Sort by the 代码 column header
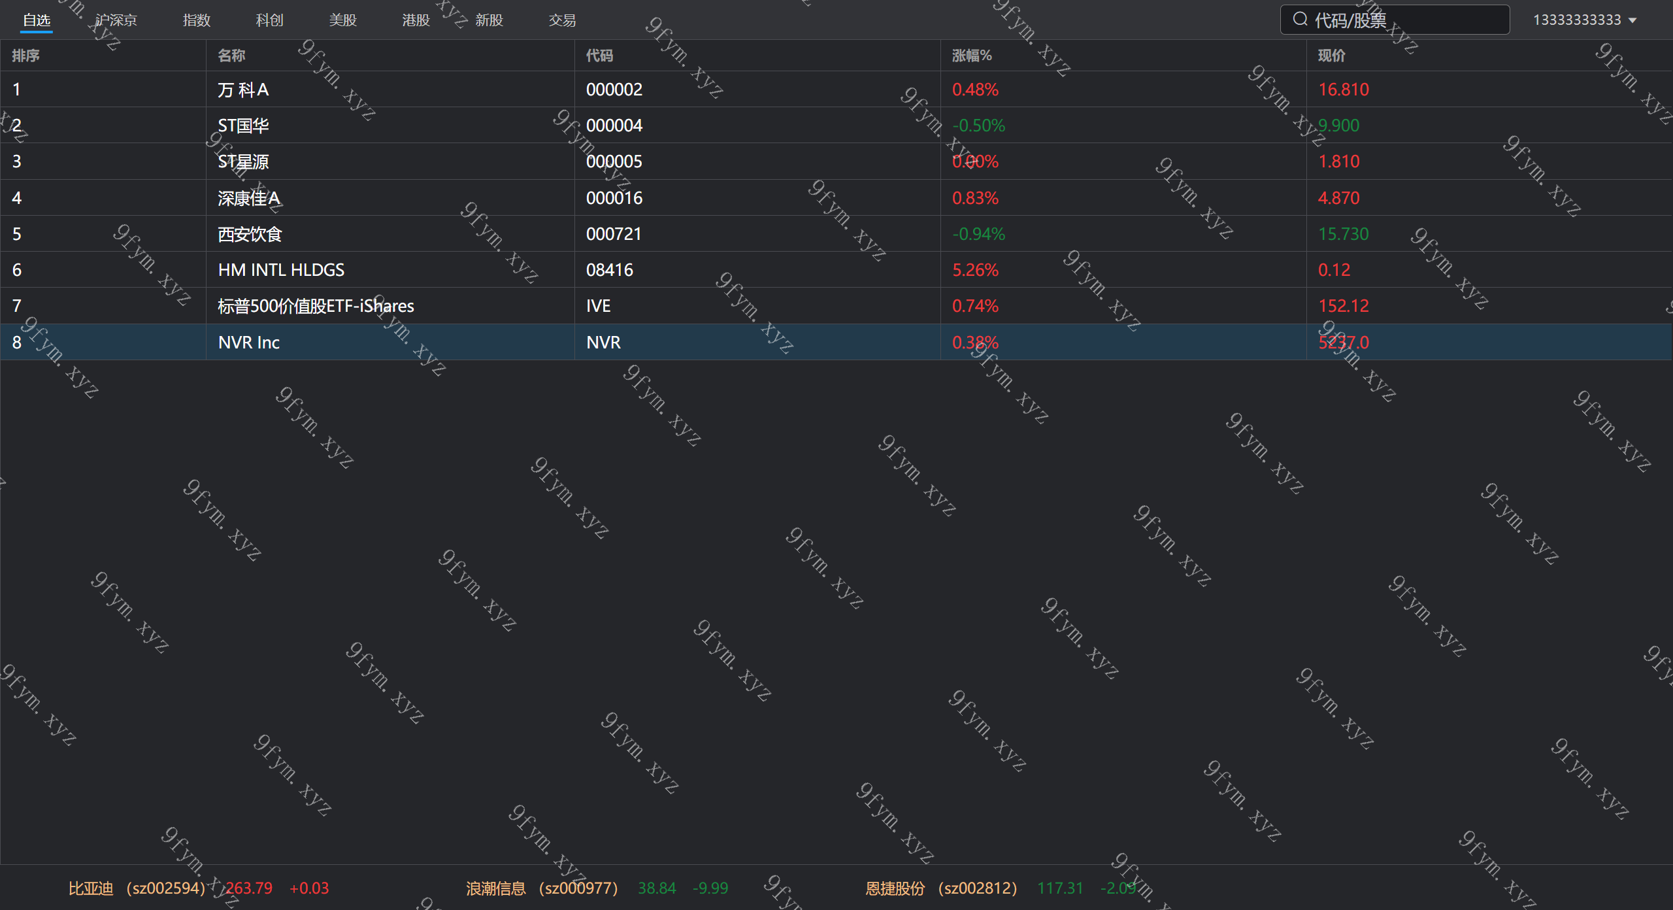Image resolution: width=1673 pixels, height=910 pixels. (x=600, y=56)
